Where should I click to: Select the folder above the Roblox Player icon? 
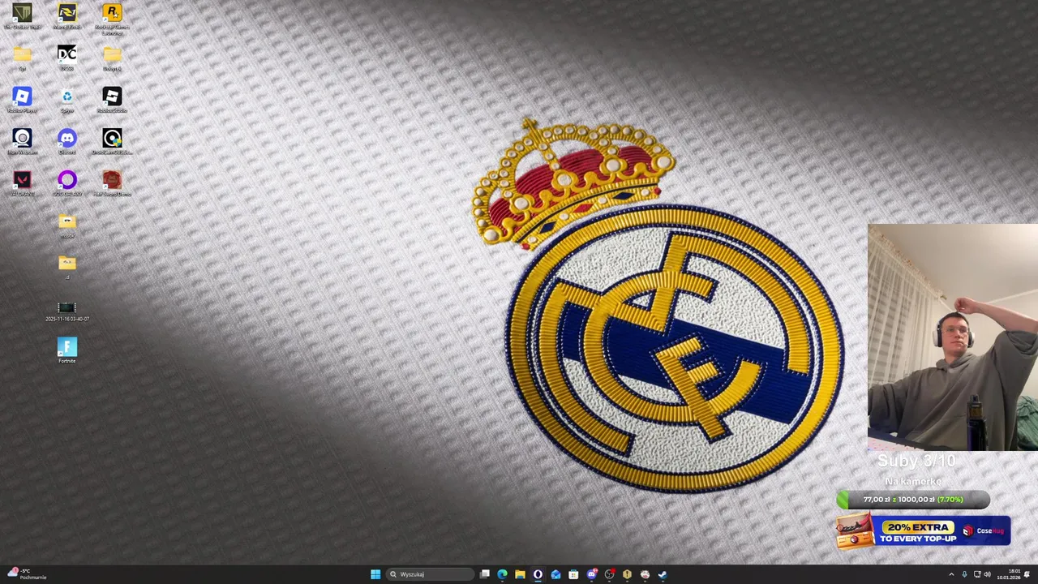22,58
